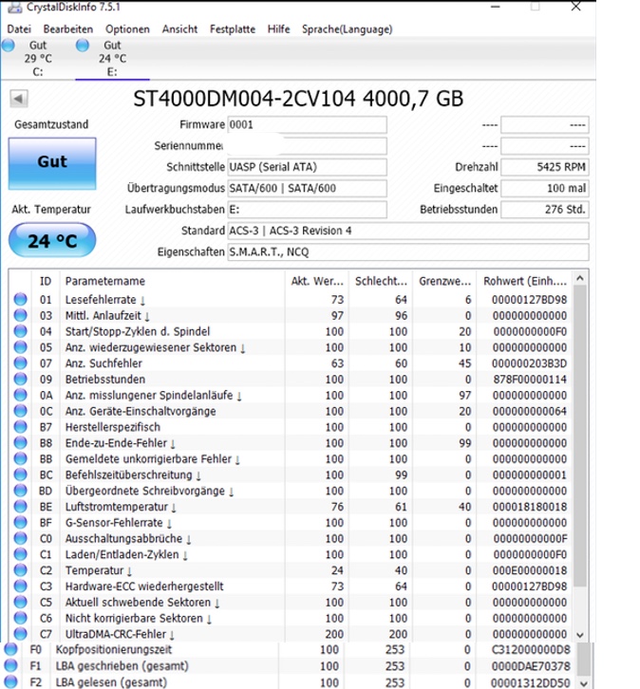Screen dimensions: 640x689
Task: Click the Grenzwert column header
Action: pyautogui.click(x=444, y=281)
